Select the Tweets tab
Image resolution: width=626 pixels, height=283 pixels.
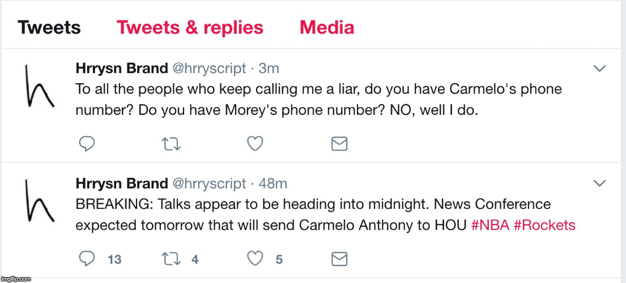[49, 28]
